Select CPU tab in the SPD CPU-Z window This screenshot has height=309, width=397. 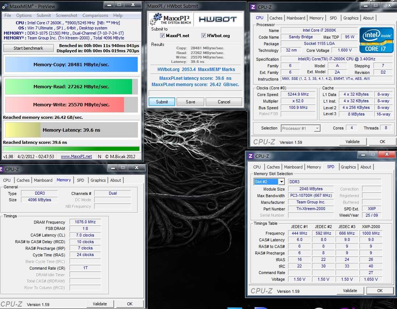point(257,167)
